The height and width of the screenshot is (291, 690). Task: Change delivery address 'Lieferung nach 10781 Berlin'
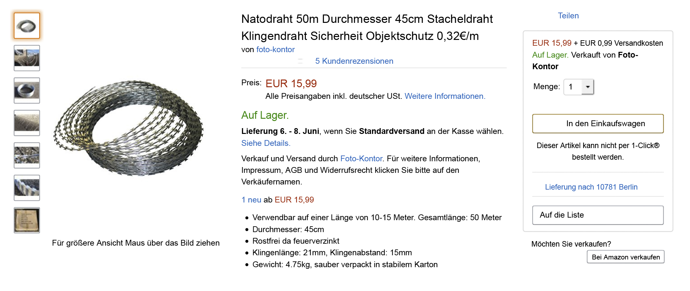(591, 187)
